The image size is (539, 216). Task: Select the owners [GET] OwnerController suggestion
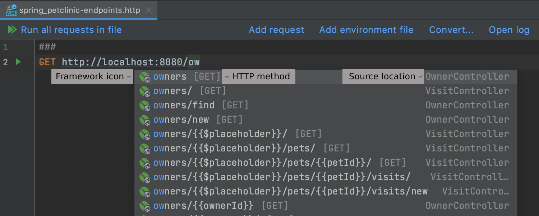(326, 77)
